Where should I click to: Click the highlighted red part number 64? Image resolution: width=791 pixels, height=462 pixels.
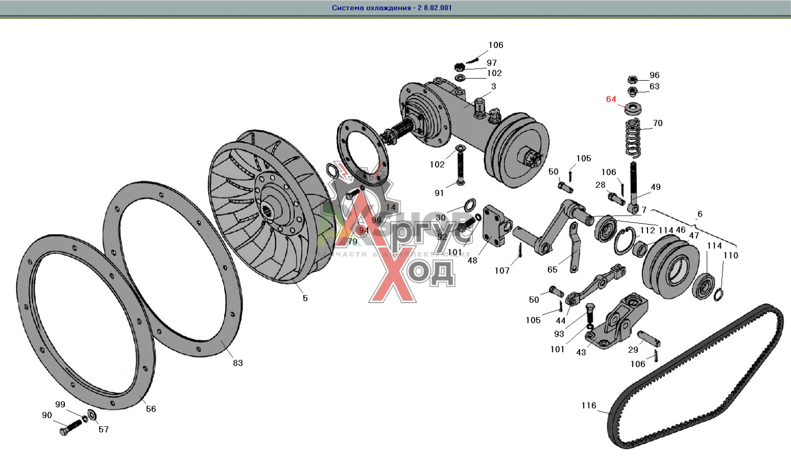tap(611, 99)
